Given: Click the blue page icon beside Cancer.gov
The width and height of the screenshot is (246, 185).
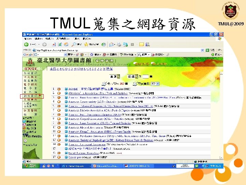Looking at the screenshot, I should (x=66, y=157).
